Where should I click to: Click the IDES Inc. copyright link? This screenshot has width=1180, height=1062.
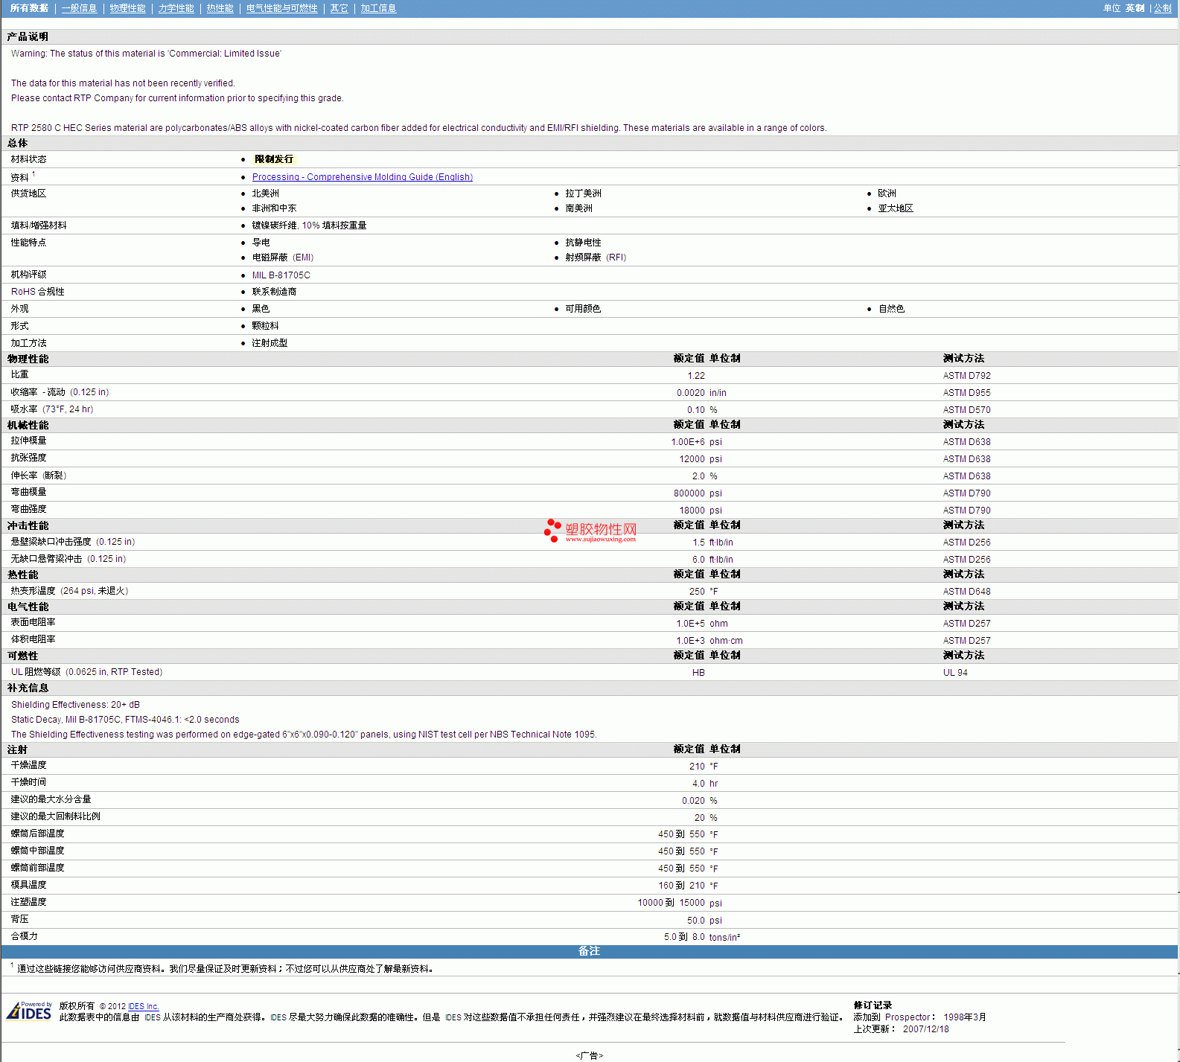143,1006
